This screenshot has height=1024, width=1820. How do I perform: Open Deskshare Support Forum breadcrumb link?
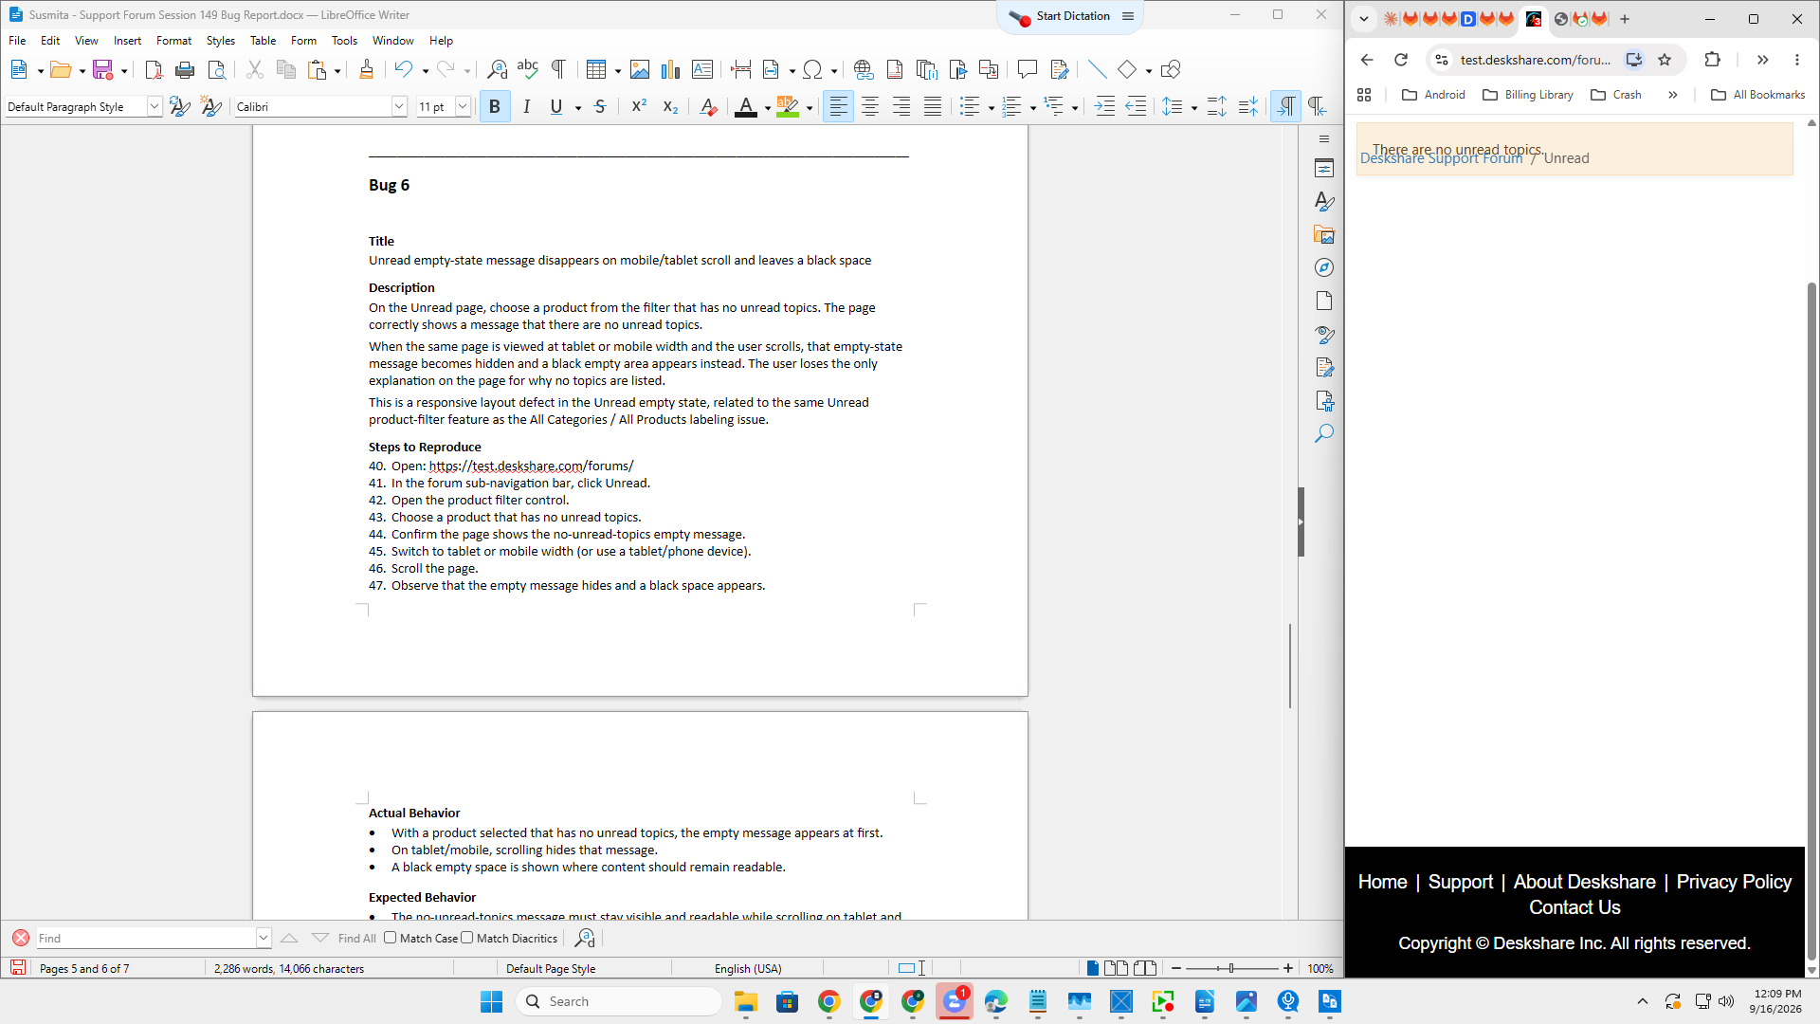coord(1441,159)
